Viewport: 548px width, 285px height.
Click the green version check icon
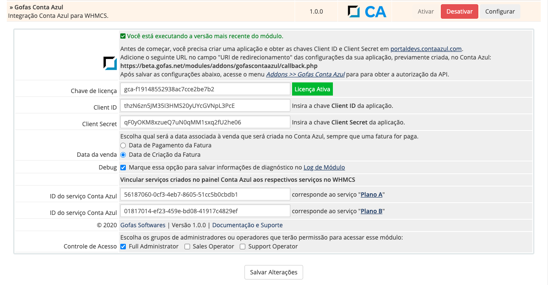123,36
